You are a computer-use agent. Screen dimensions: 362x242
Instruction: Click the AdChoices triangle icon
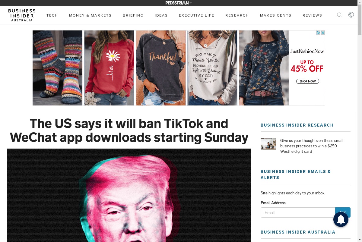tap(318, 33)
